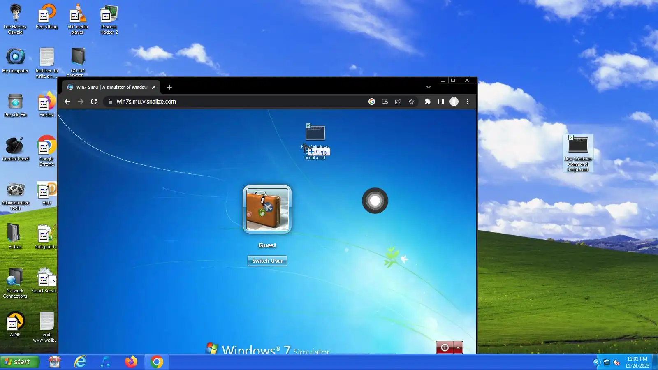Expand hidden system tray icons
This screenshot has height=370, width=658.
click(x=597, y=362)
